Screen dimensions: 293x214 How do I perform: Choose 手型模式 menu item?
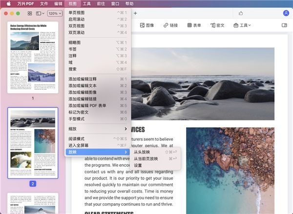(98, 119)
